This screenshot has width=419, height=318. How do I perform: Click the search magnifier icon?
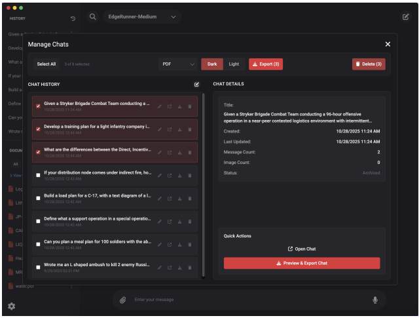point(93,16)
